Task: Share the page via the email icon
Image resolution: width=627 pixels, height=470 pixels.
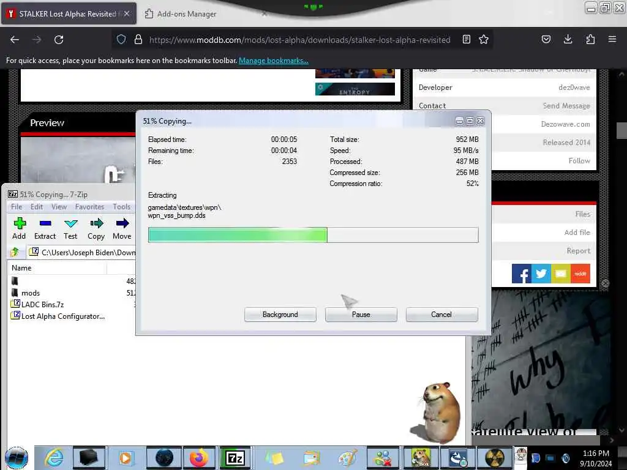Action: point(561,274)
